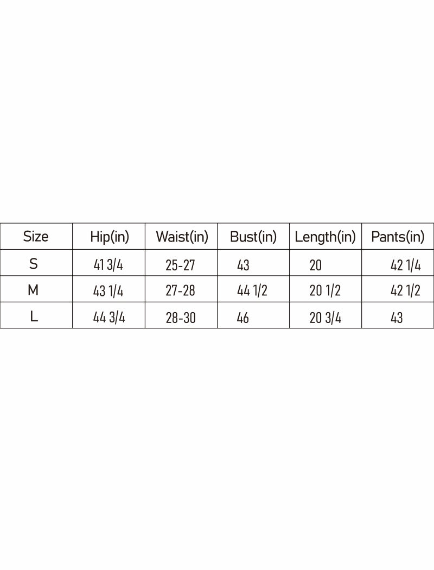Click bust value 44 1/2
434x570 pixels.
pos(252,291)
